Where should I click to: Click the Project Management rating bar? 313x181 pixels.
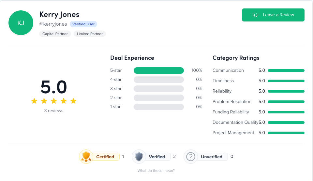click(286, 133)
